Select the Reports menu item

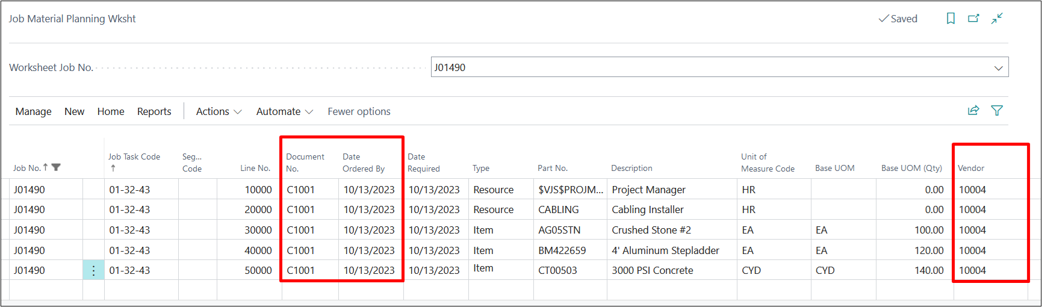coord(154,111)
